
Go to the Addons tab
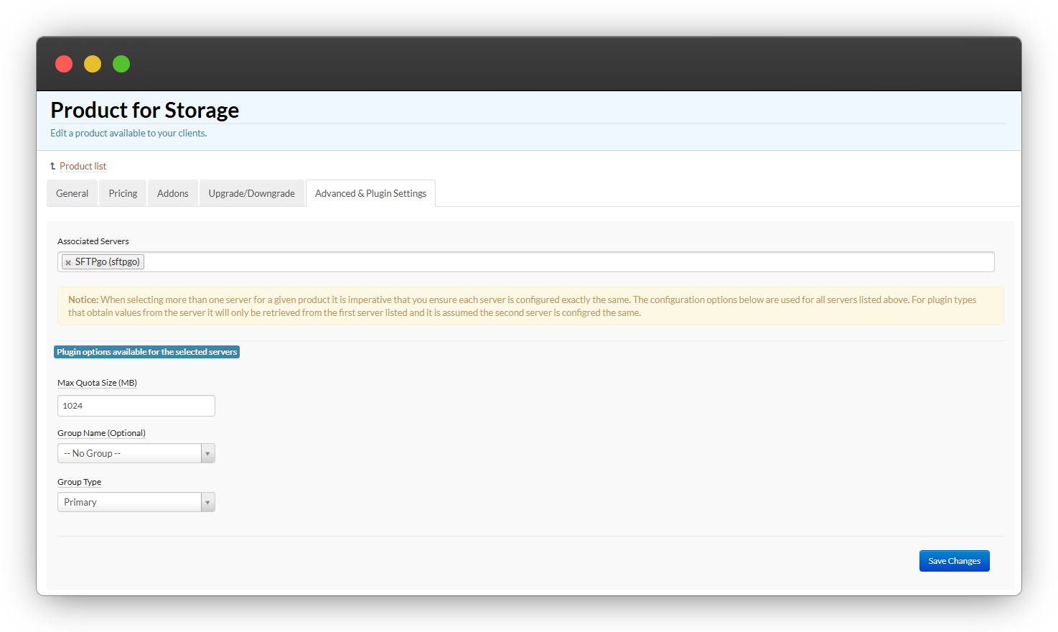coord(173,193)
